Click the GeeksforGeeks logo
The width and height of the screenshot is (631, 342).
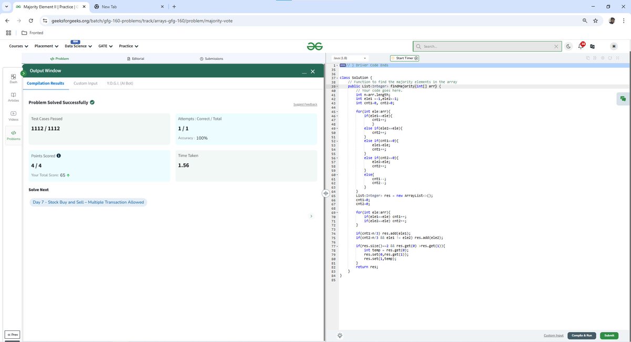(x=315, y=46)
